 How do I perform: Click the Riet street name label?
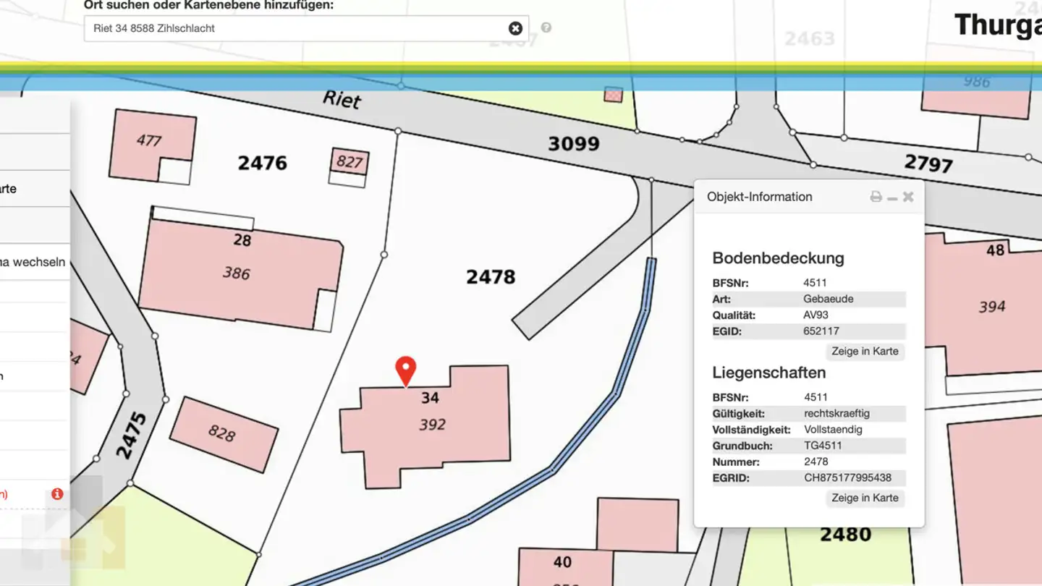point(342,98)
